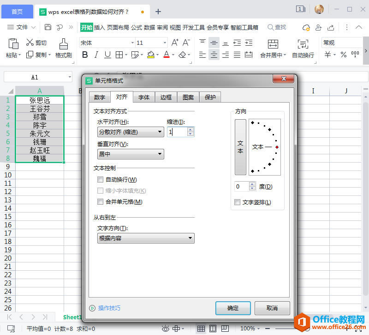
Task: Click the 取消 button
Action: tap(272, 308)
